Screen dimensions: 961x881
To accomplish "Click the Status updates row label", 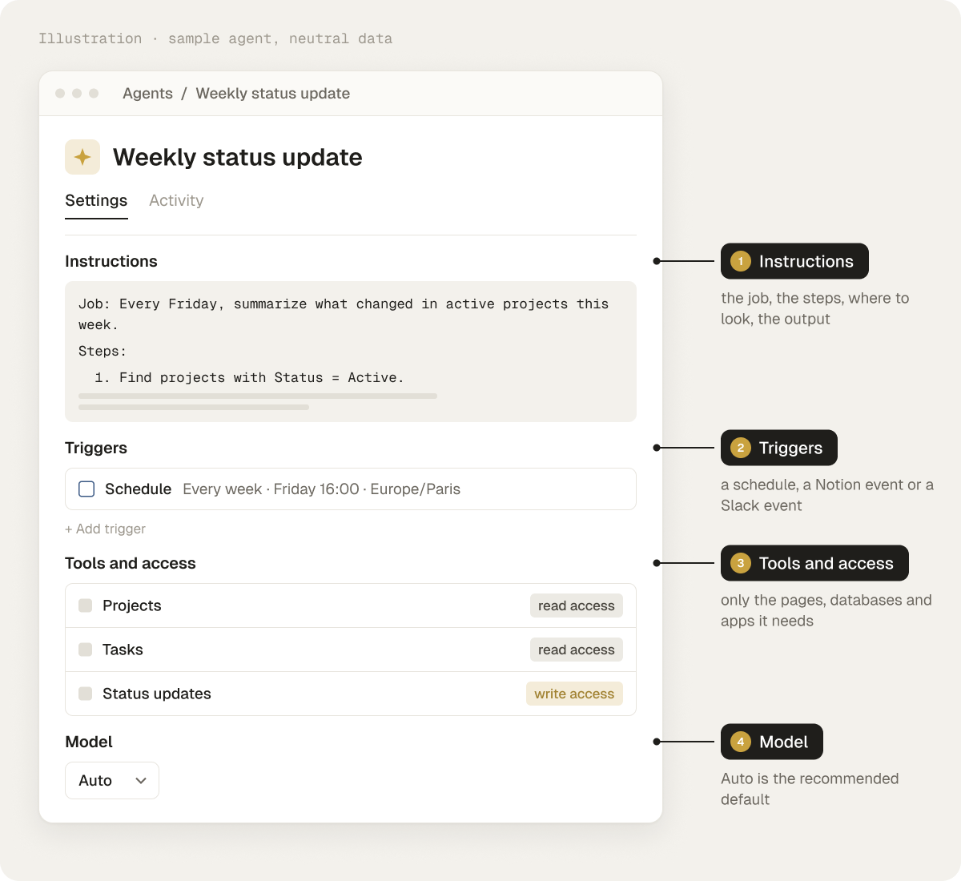I will 157,694.
